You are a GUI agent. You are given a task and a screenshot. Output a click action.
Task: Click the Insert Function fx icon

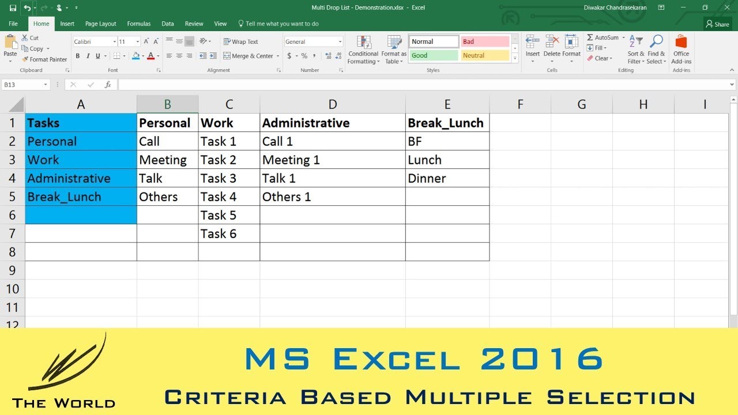(107, 85)
